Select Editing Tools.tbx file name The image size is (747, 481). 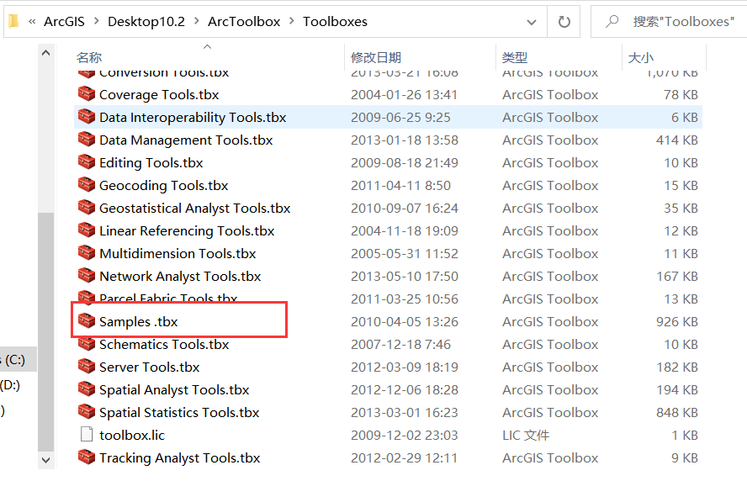151,162
